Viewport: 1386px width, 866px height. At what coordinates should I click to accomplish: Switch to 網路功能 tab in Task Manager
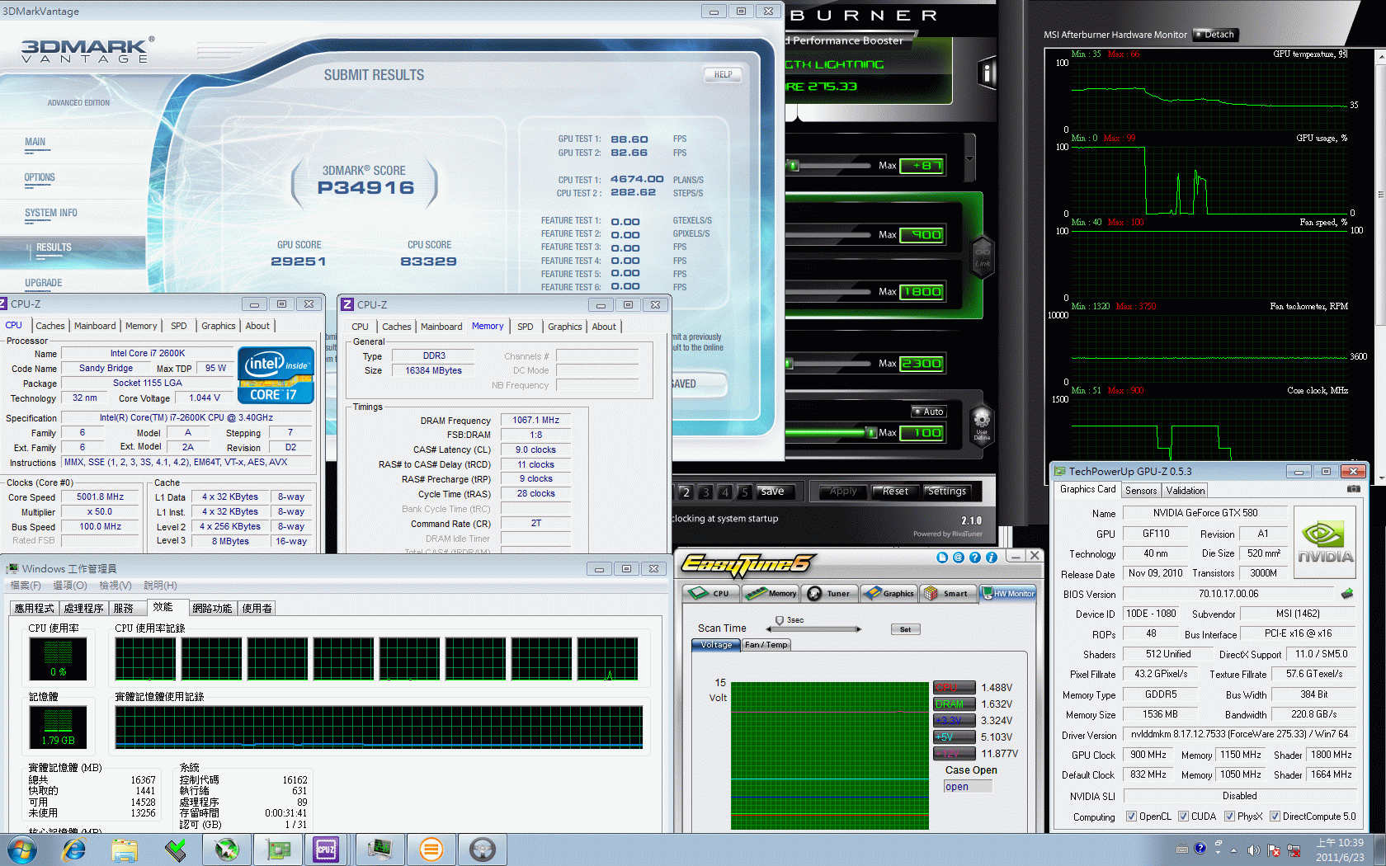[212, 609]
